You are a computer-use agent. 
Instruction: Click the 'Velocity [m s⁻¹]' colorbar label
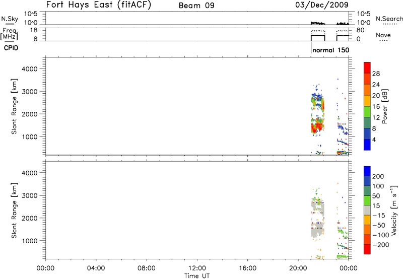point(394,210)
